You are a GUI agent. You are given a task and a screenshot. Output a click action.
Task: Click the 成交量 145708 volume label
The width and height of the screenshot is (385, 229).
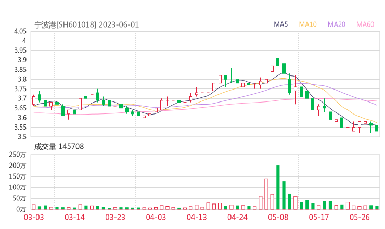[59, 147]
